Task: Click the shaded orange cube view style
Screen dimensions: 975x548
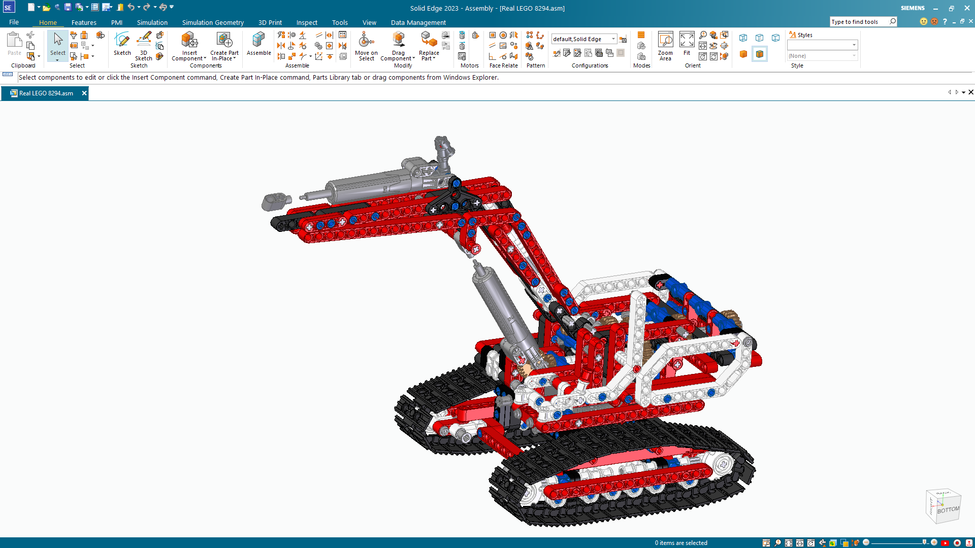Action: pos(743,54)
